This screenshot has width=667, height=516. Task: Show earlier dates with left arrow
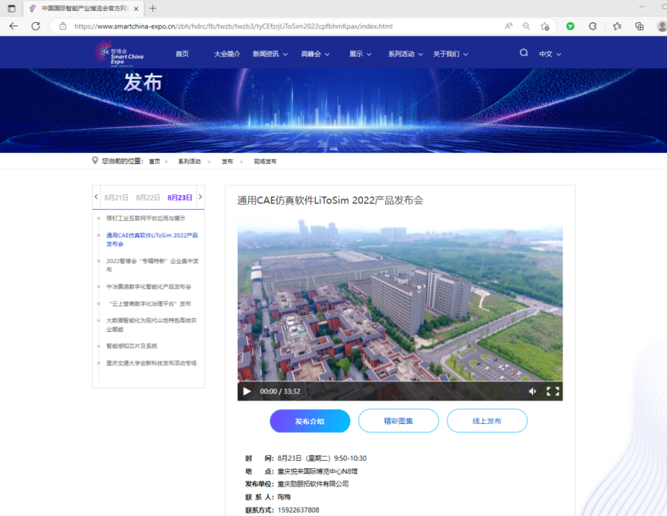tap(96, 197)
